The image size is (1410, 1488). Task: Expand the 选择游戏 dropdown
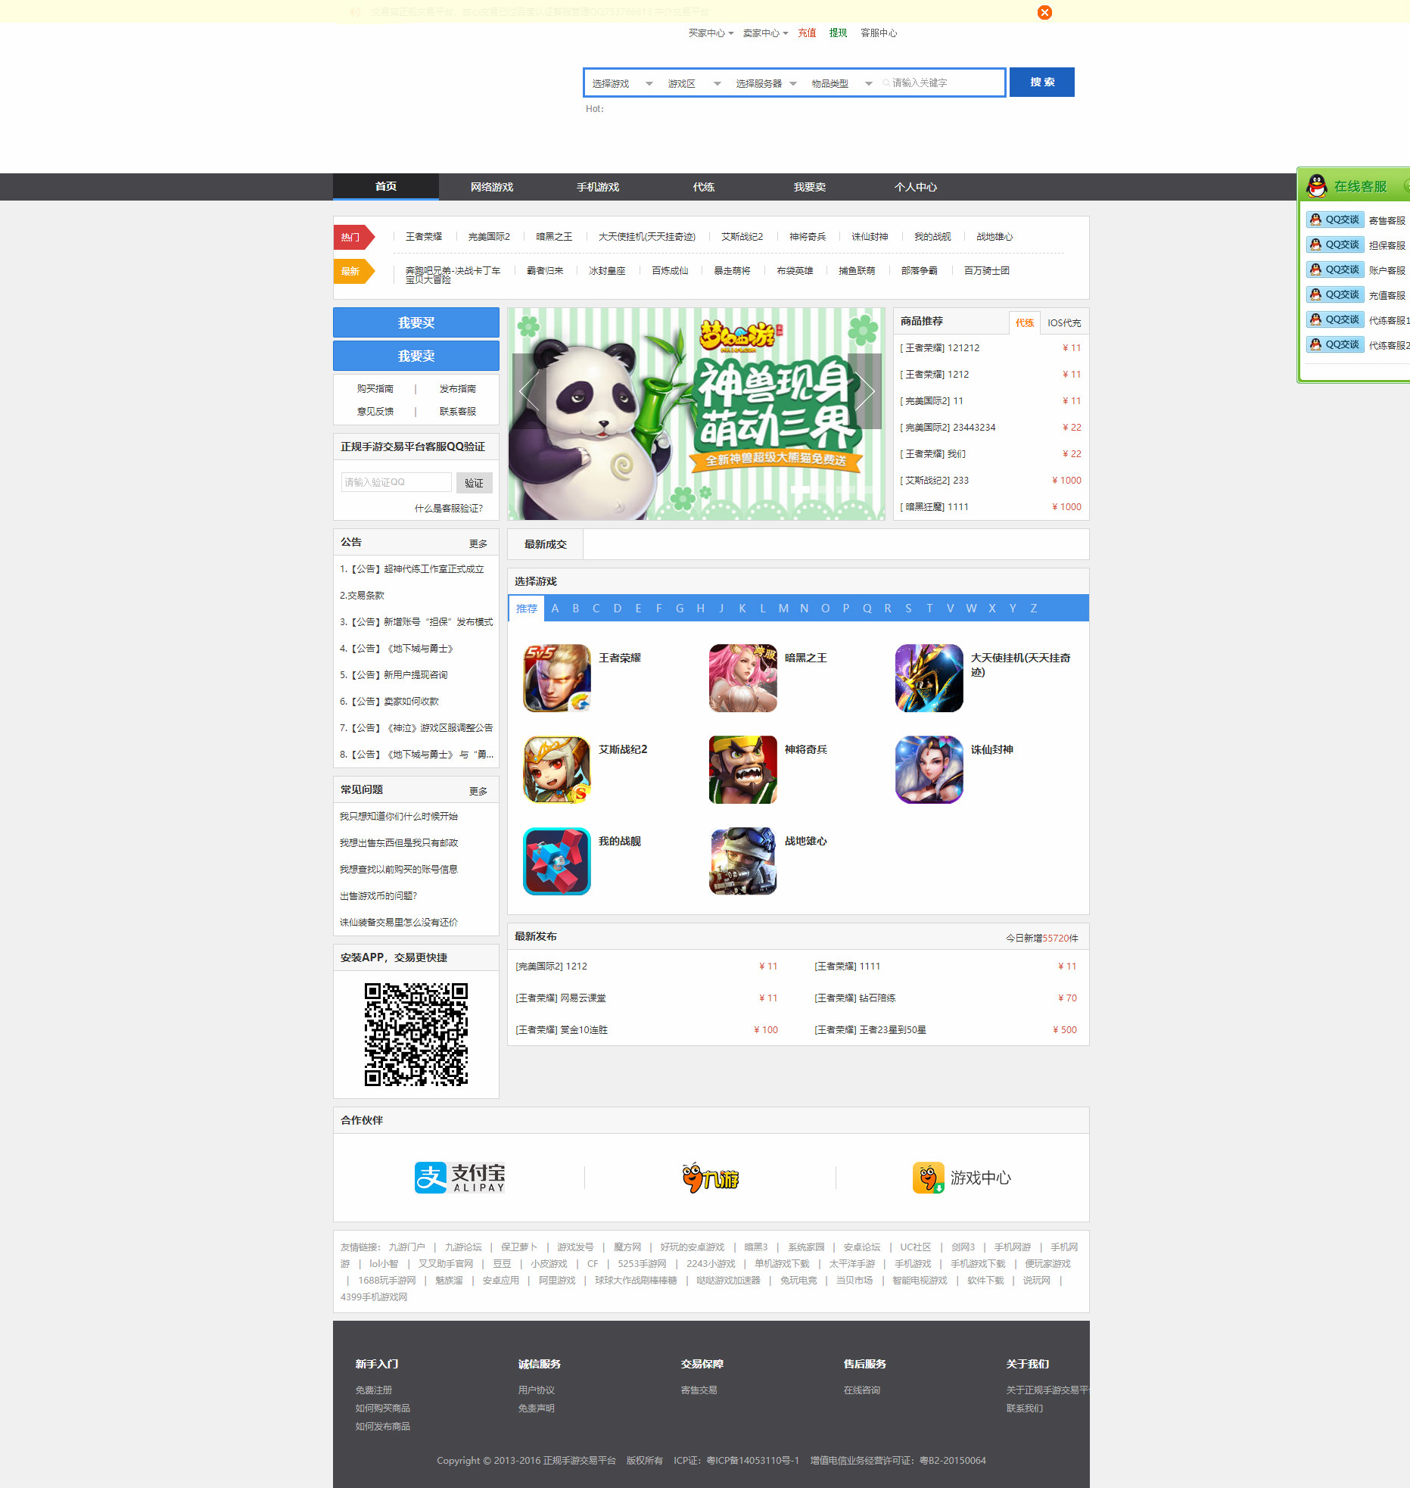621,83
